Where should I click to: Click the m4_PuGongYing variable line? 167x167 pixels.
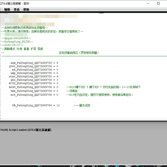[35, 70]
